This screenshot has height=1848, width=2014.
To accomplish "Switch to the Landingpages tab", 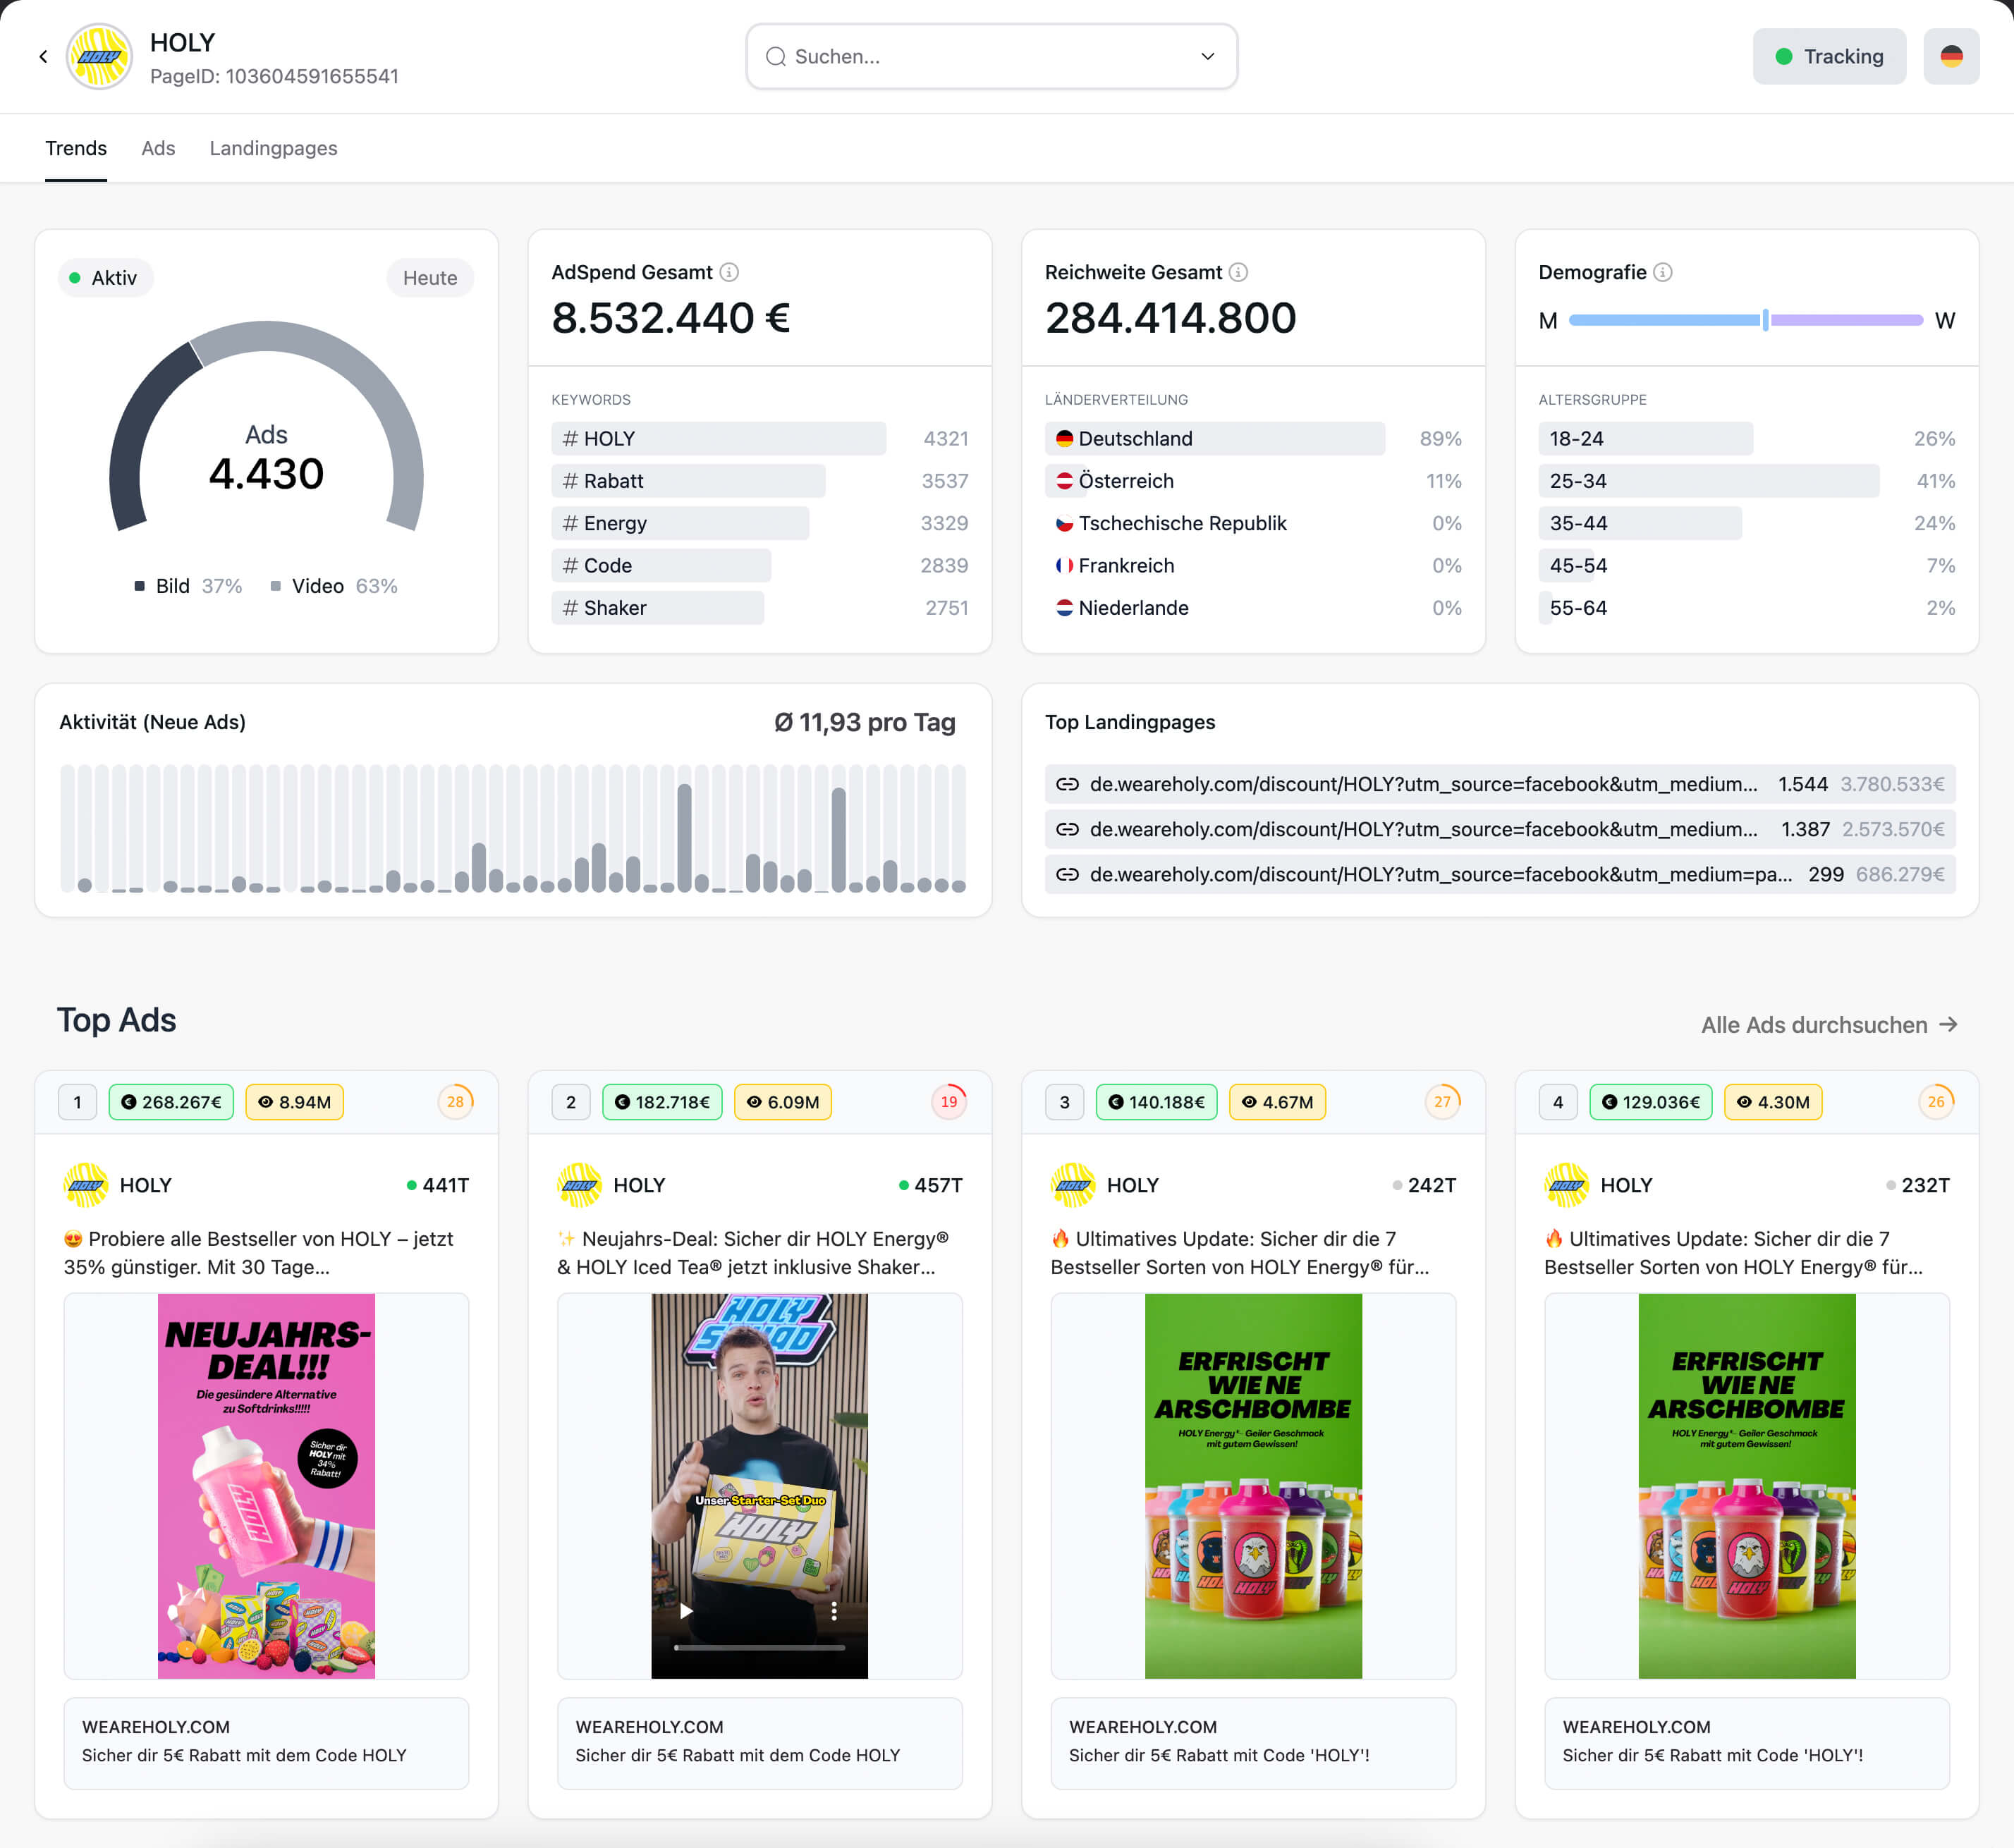I will (273, 148).
